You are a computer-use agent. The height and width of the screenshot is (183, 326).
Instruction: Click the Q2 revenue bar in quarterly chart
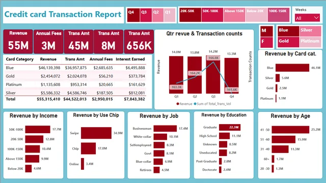(x=195, y=75)
